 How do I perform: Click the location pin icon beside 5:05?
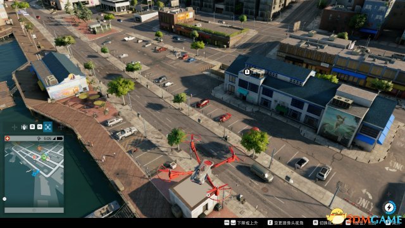[39, 139]
